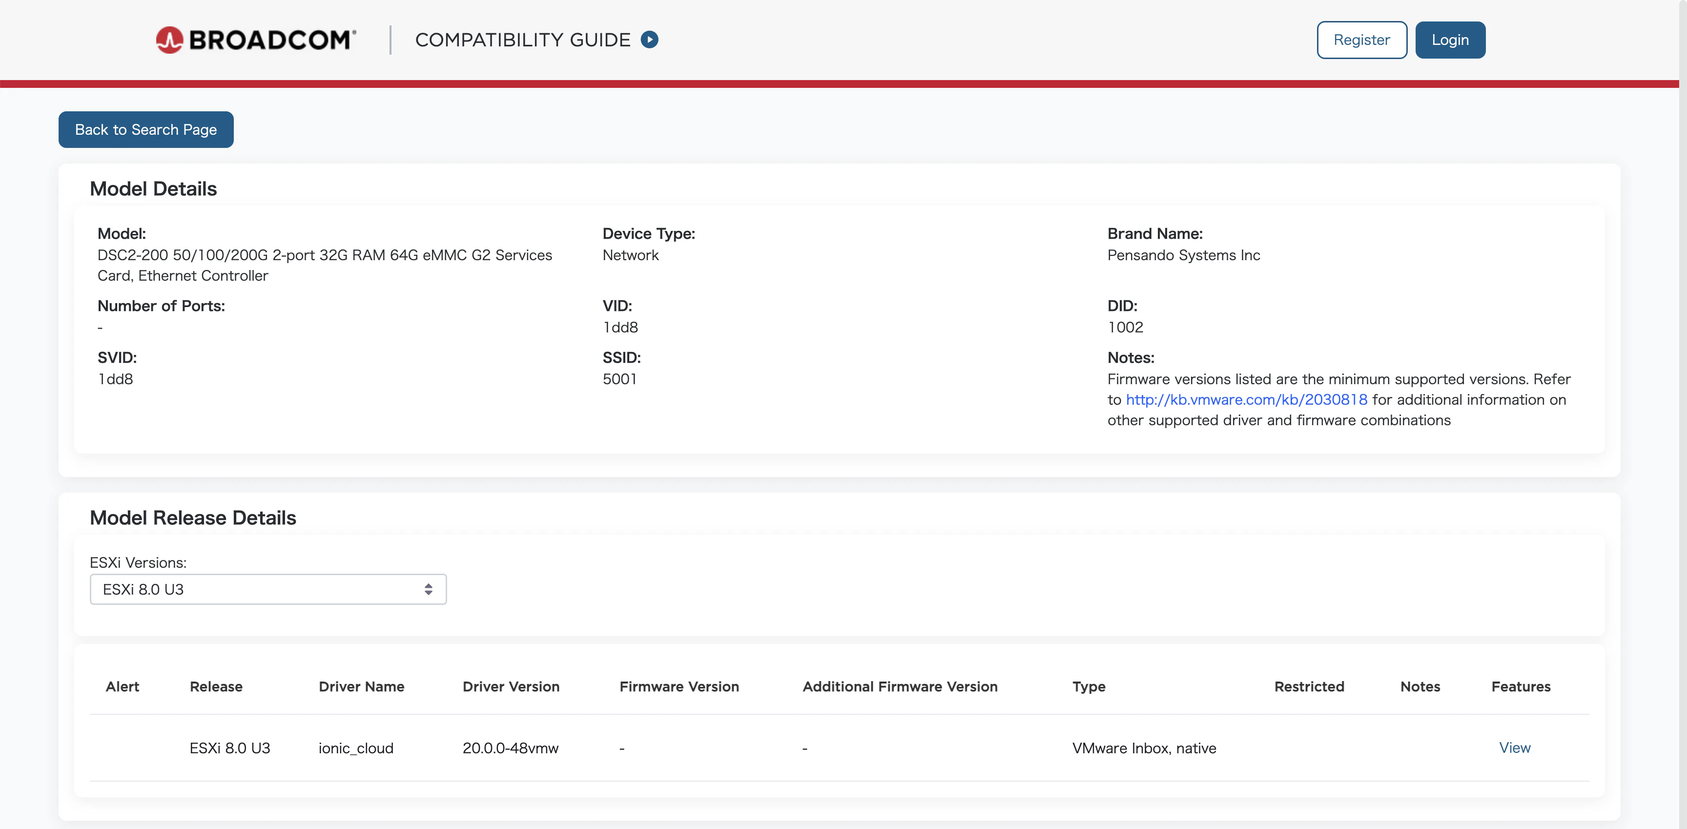The width and height of the screenshot is (1687, 829).
Task: Select driver version 20.0.0-48vmw
Action: [x=510, y=748]
